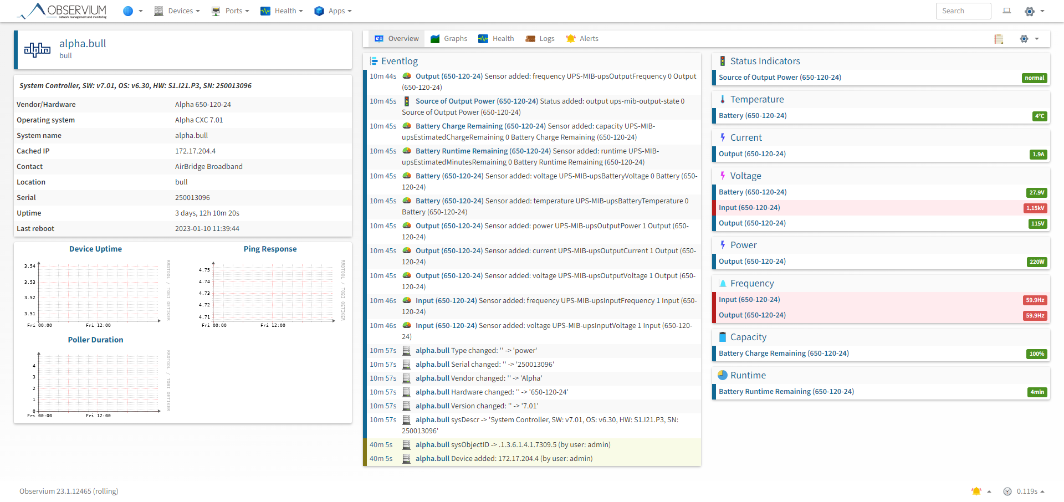1064x502 pixels.
Task: Open Battery Runtime Remaining 4min sensor
Action: click(881, 392)
